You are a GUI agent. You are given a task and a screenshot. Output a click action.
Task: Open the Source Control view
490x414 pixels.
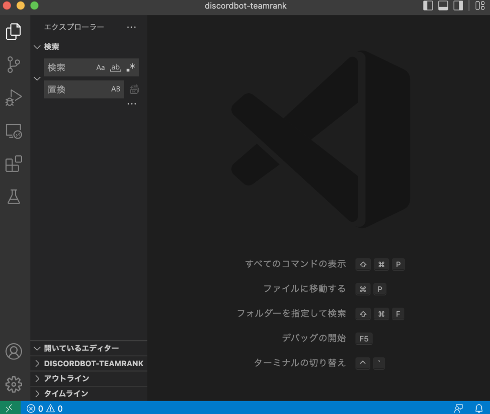[x=13, y=65]
